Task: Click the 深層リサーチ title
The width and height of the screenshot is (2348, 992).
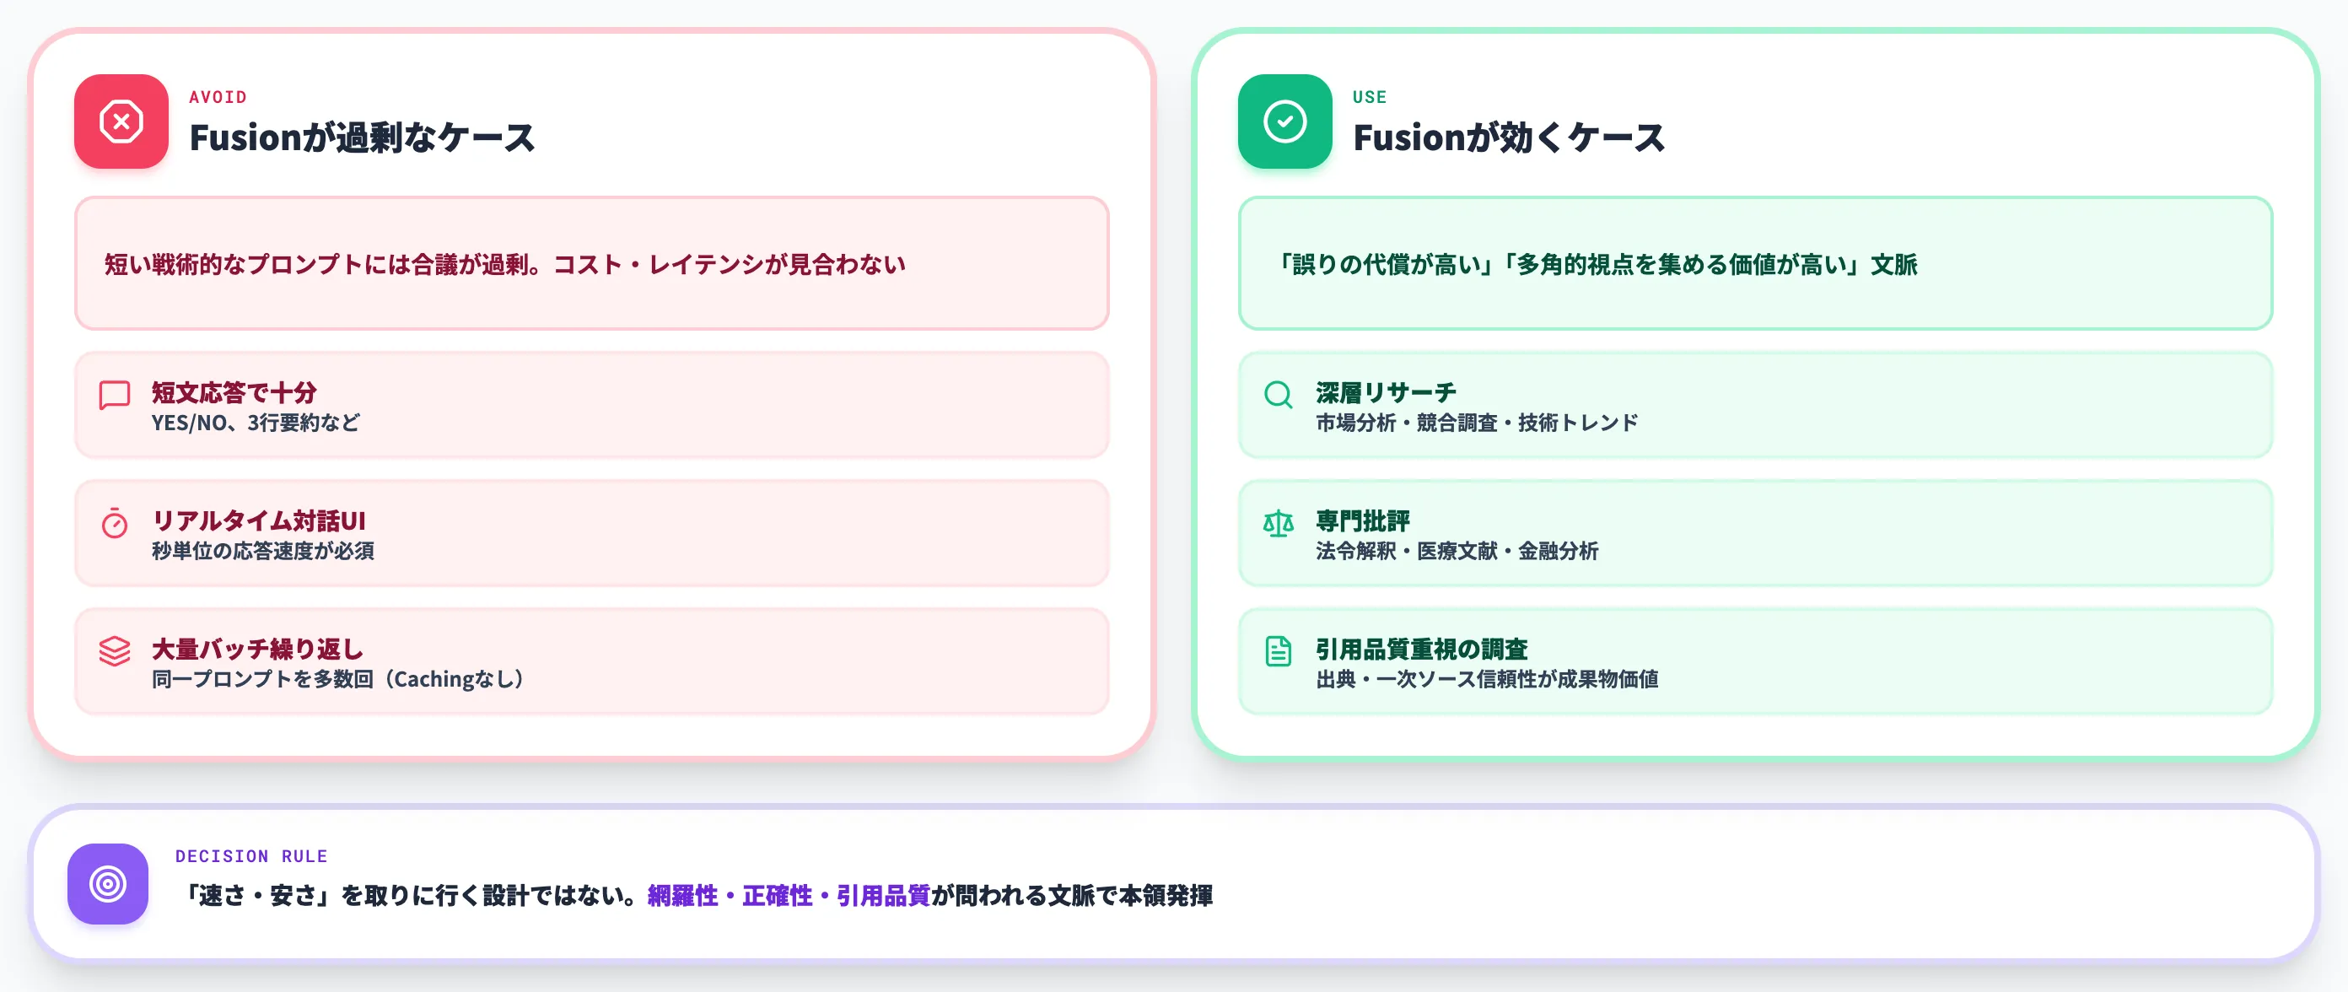Action: pyautogui.click(x=1386, y=392)
